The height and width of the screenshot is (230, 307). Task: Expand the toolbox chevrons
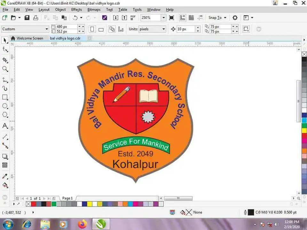(x=5, y=203)
